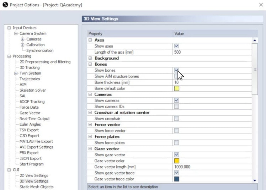Open Euler Angles settings

click(30, 124)
